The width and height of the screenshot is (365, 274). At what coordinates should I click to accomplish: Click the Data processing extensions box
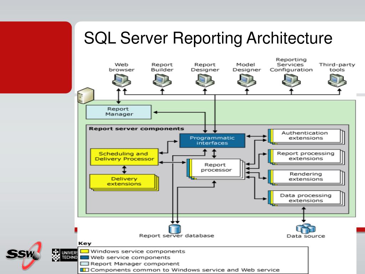point(306,198)
